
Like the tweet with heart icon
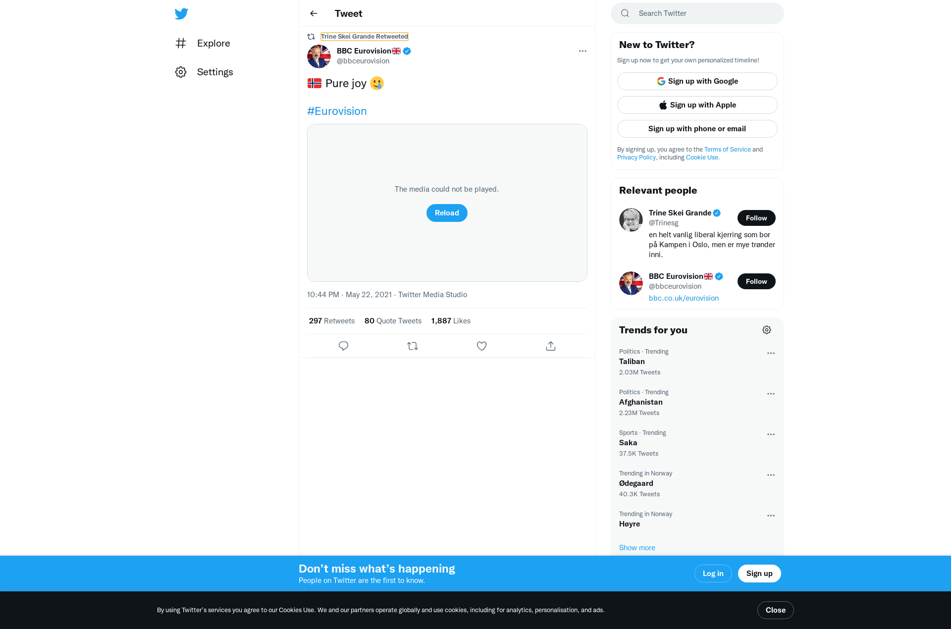coord(481,346)
